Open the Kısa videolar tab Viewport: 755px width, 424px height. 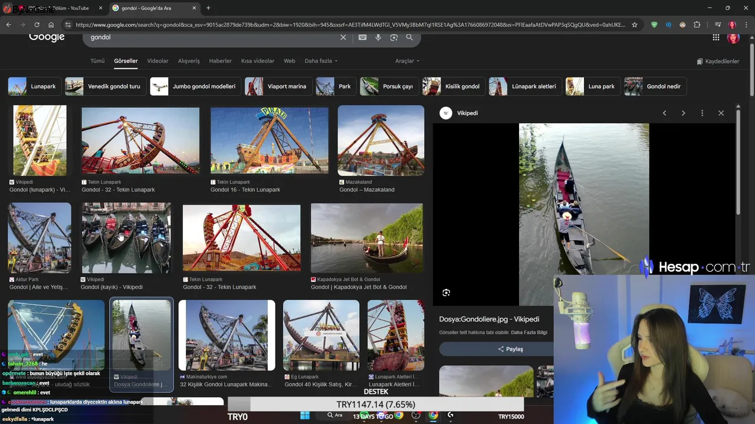click(258, 61)
